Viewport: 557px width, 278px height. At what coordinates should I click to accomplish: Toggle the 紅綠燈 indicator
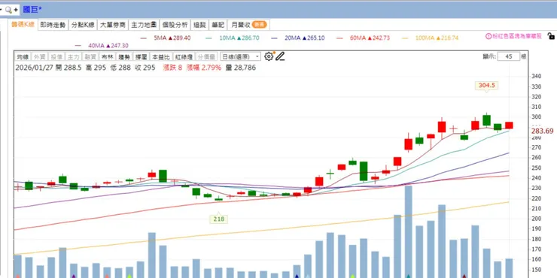pos(184,57)
